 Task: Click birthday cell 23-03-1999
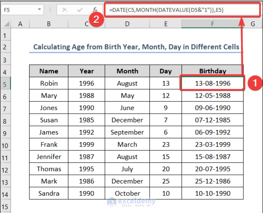pyautogui.click(x=213, y=145)
